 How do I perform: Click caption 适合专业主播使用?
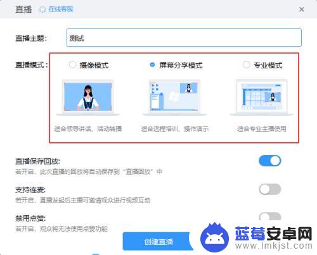(262, 128)
